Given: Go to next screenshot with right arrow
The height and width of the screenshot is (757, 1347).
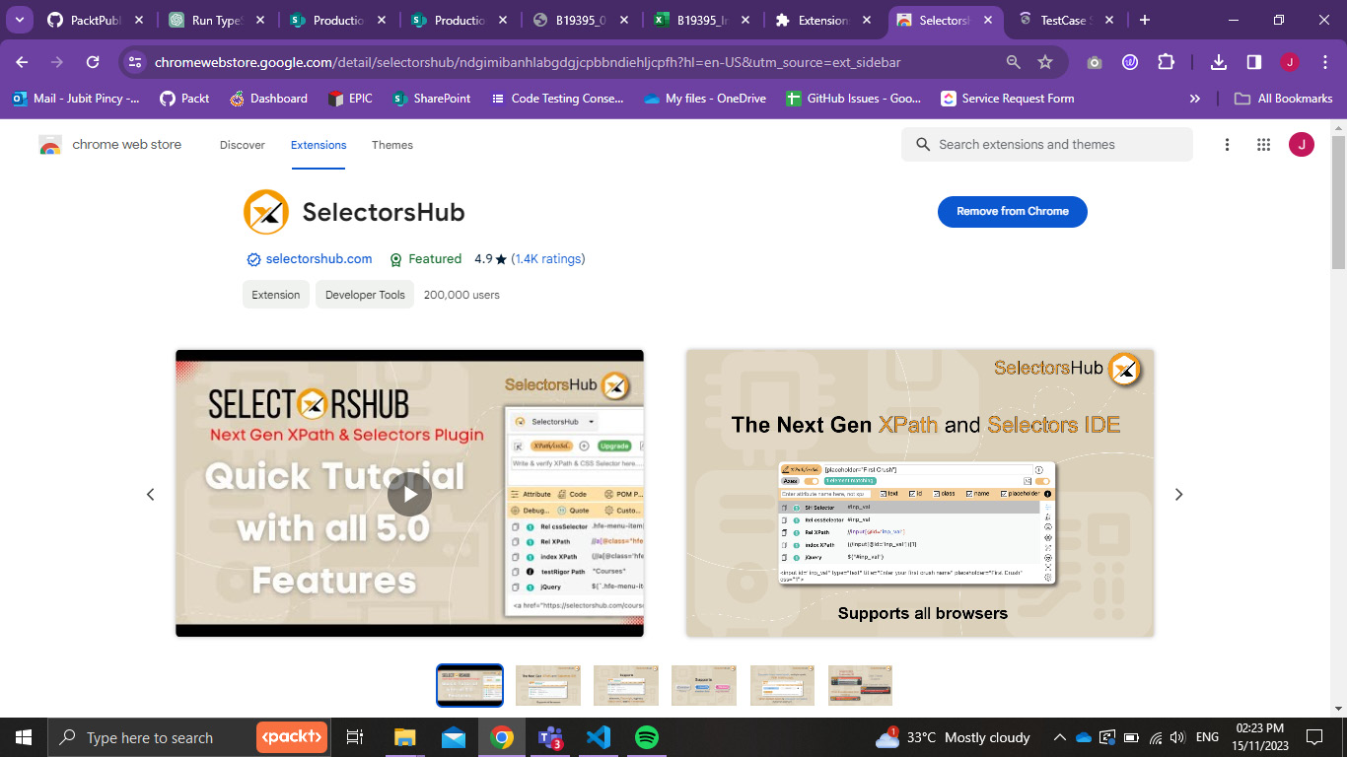Looking at the screenshot, I should coord(1178,495).
